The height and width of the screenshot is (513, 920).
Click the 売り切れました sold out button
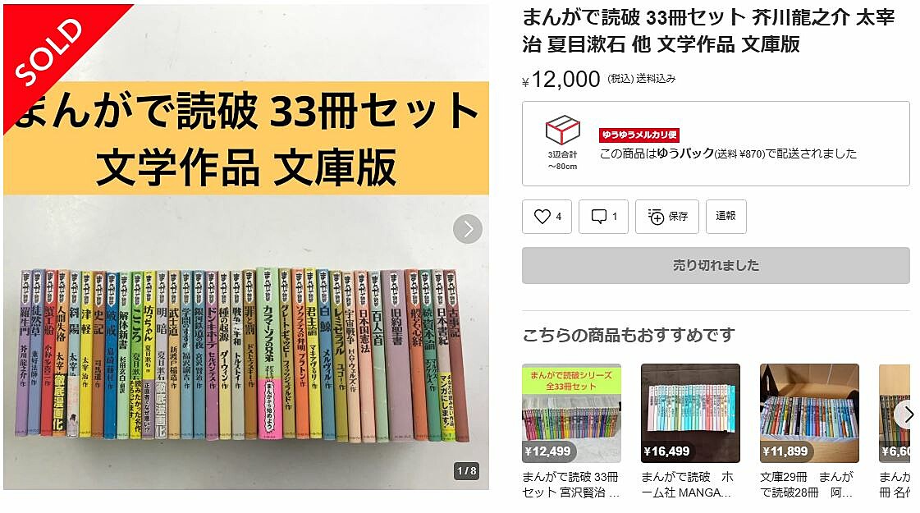point(716,265)
